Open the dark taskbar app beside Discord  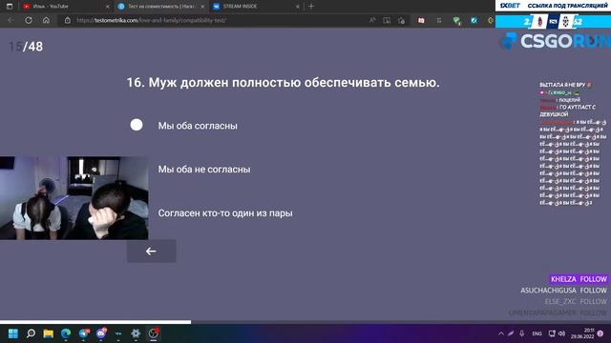tap(118, 333)
